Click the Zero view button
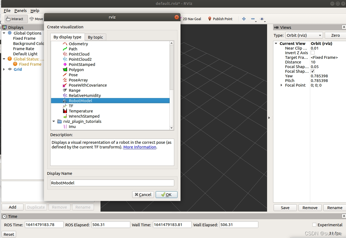 (x=335, y=35)
